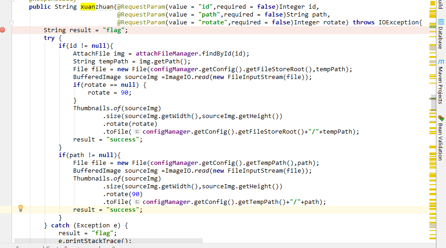Click the Integer id parameter
Image resolution: width=446 pixels, height=248 pixels.
[x=297, y=6]
